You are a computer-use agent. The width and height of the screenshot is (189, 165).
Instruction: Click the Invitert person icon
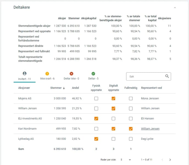coord(24,73)
